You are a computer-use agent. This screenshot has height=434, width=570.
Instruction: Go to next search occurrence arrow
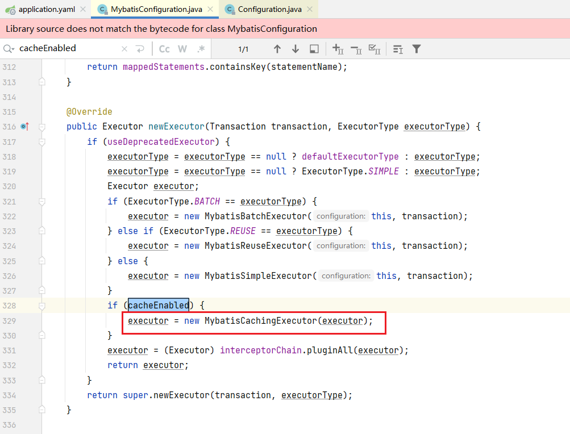tap(296, 49)
